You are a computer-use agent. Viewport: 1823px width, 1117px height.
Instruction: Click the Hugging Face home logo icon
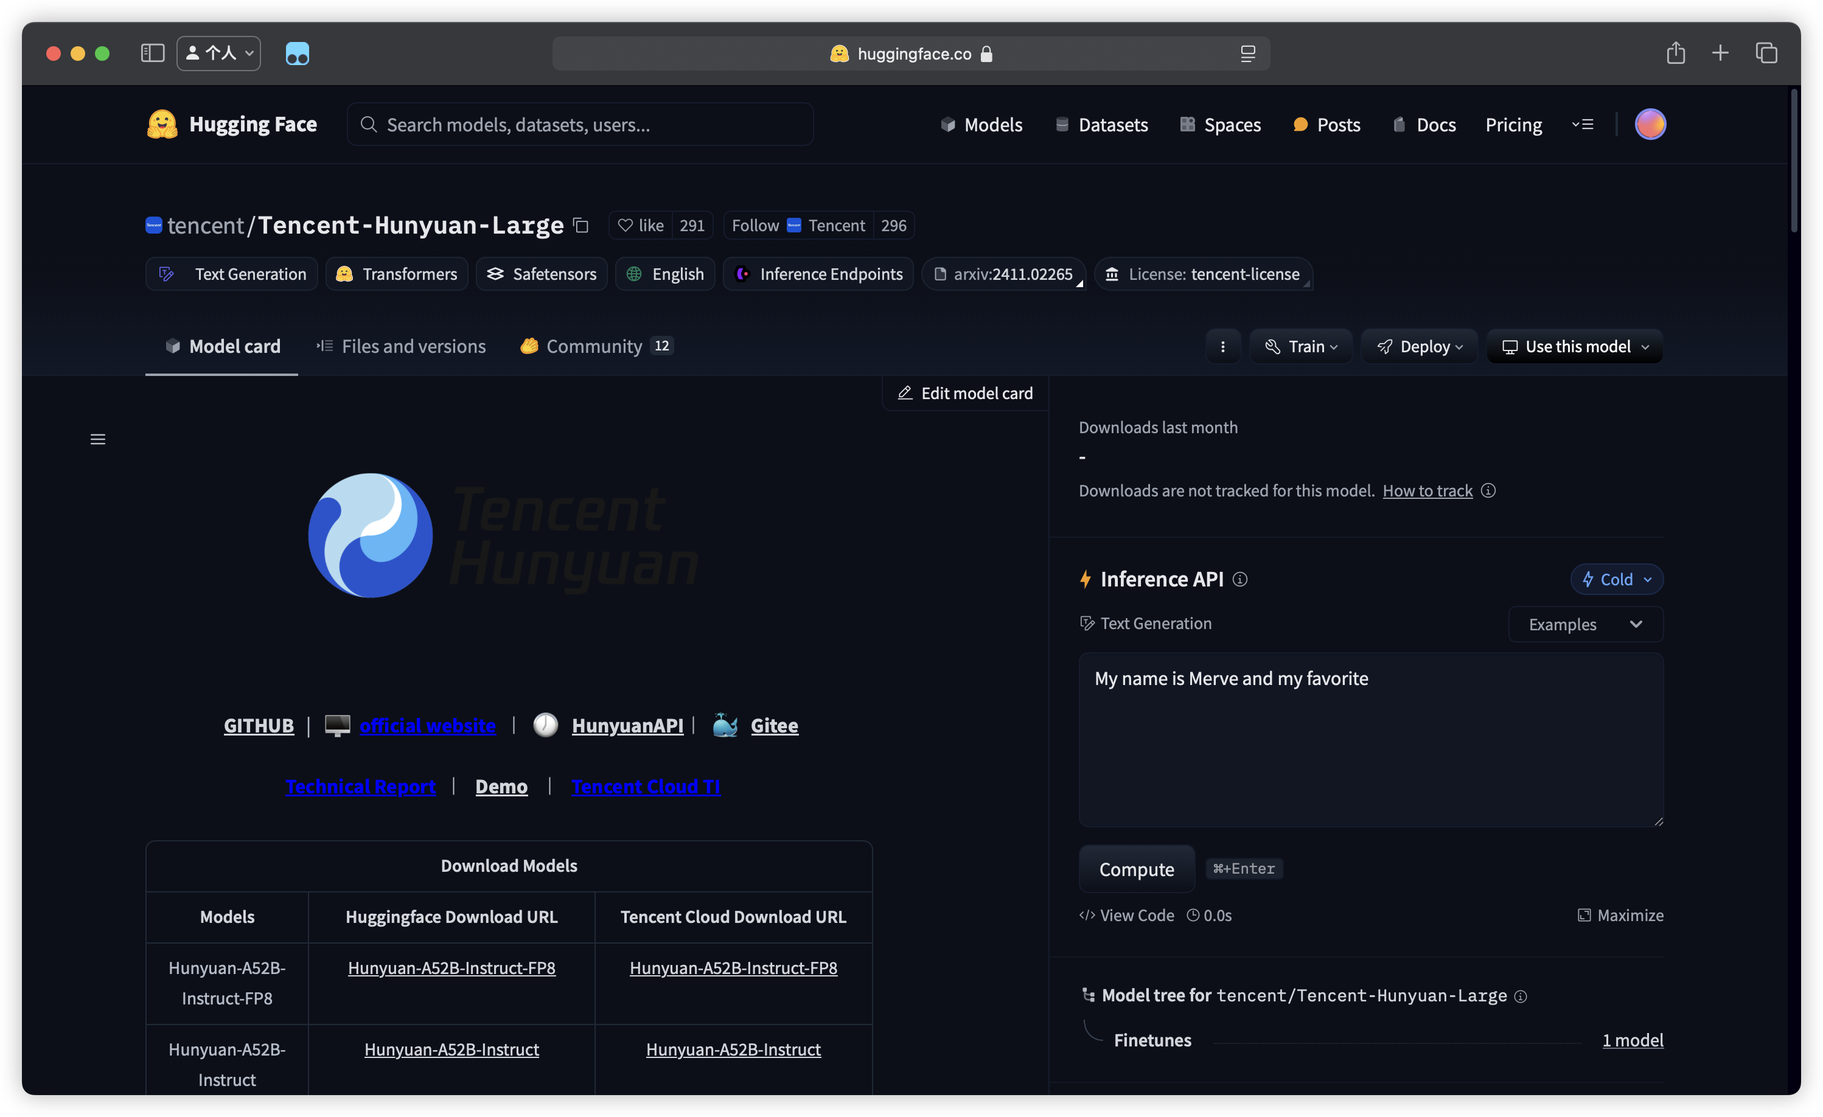163,124
